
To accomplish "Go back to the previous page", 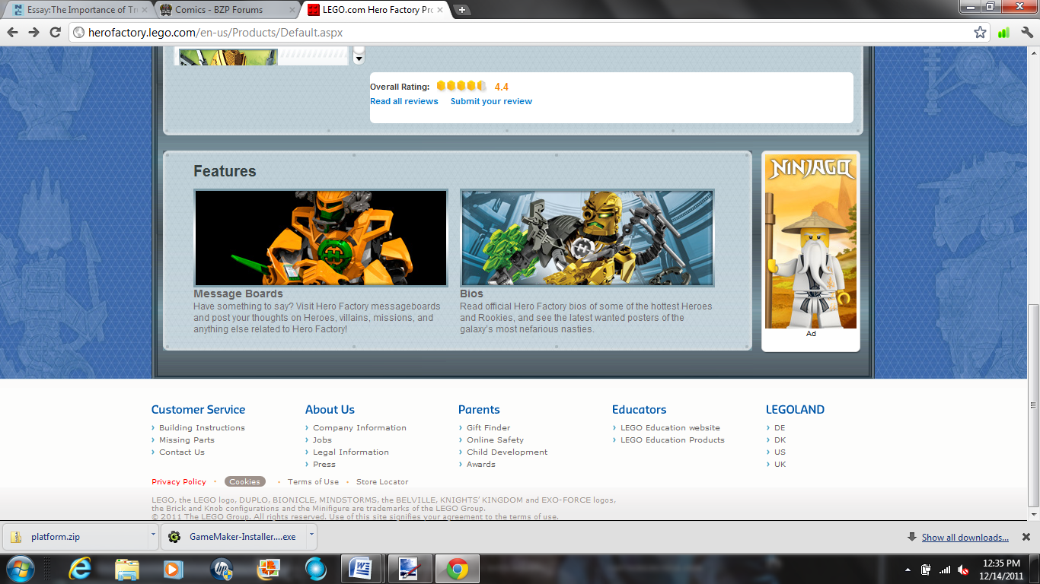I will coord(12,33).
